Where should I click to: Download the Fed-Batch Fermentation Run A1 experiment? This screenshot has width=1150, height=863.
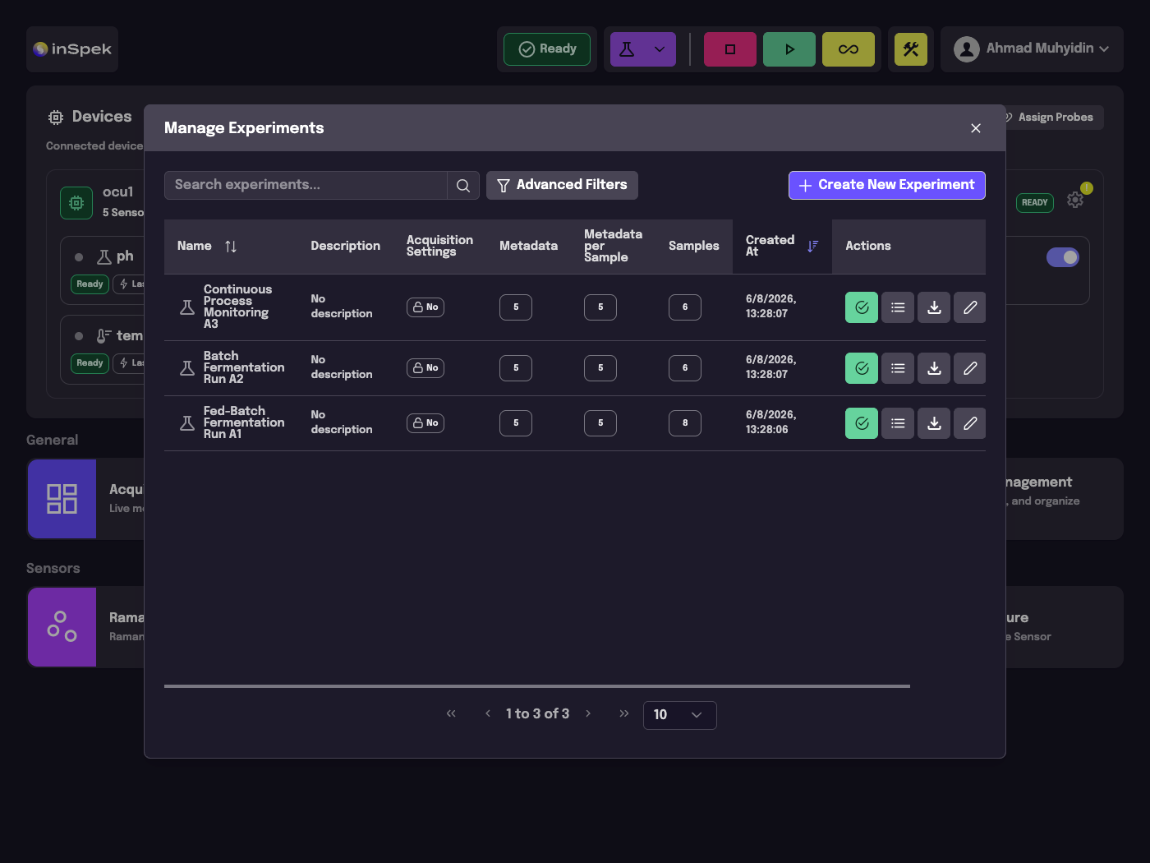[x=934, y=423]
